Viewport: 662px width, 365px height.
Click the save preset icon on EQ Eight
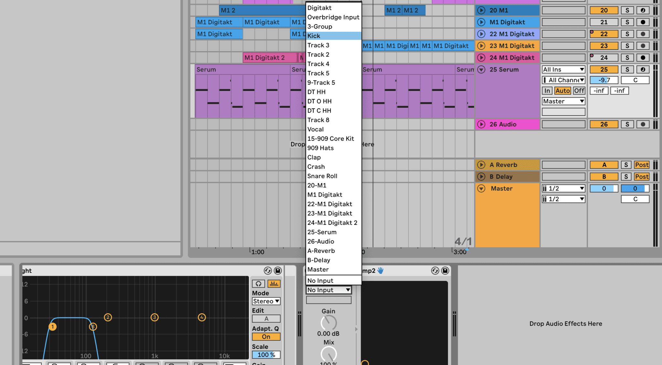(277, 271)
